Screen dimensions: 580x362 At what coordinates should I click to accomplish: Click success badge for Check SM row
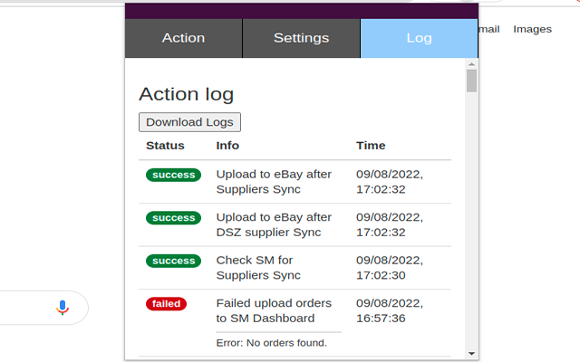tap(173, 261)
